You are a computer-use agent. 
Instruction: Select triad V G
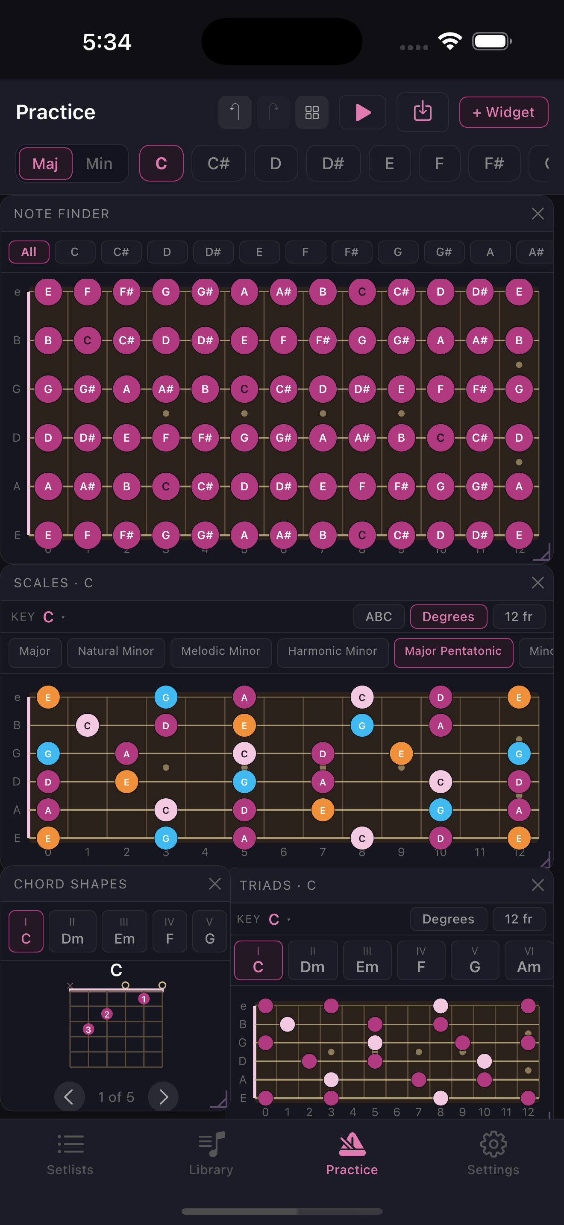click(x=475, y=960)
